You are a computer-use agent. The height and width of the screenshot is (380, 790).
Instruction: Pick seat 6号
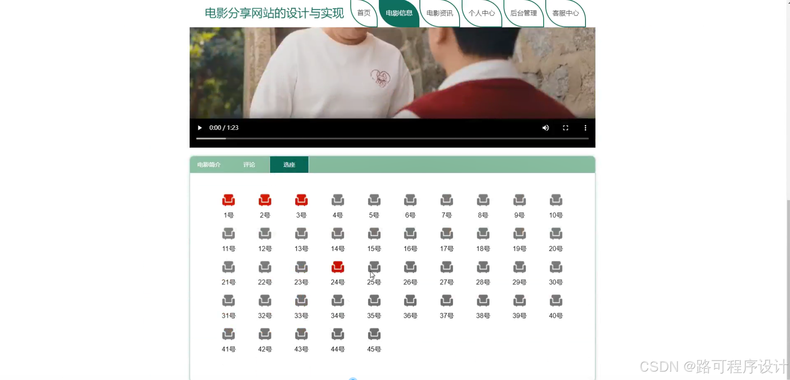coord(410,200)
